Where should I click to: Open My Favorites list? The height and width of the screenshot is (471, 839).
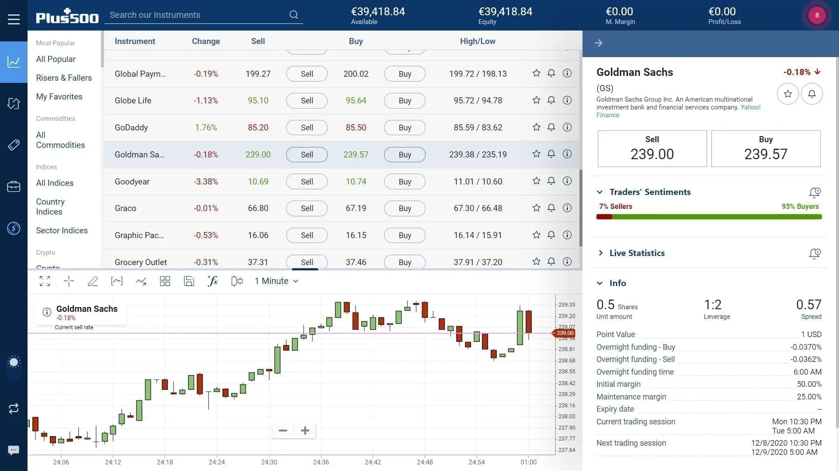tap(59, 97)
